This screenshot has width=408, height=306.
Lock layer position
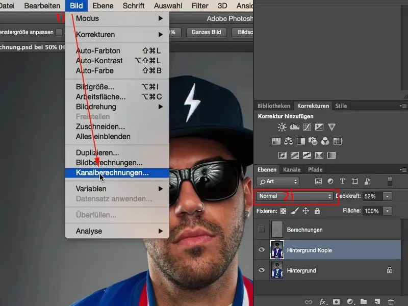point(305,211)
